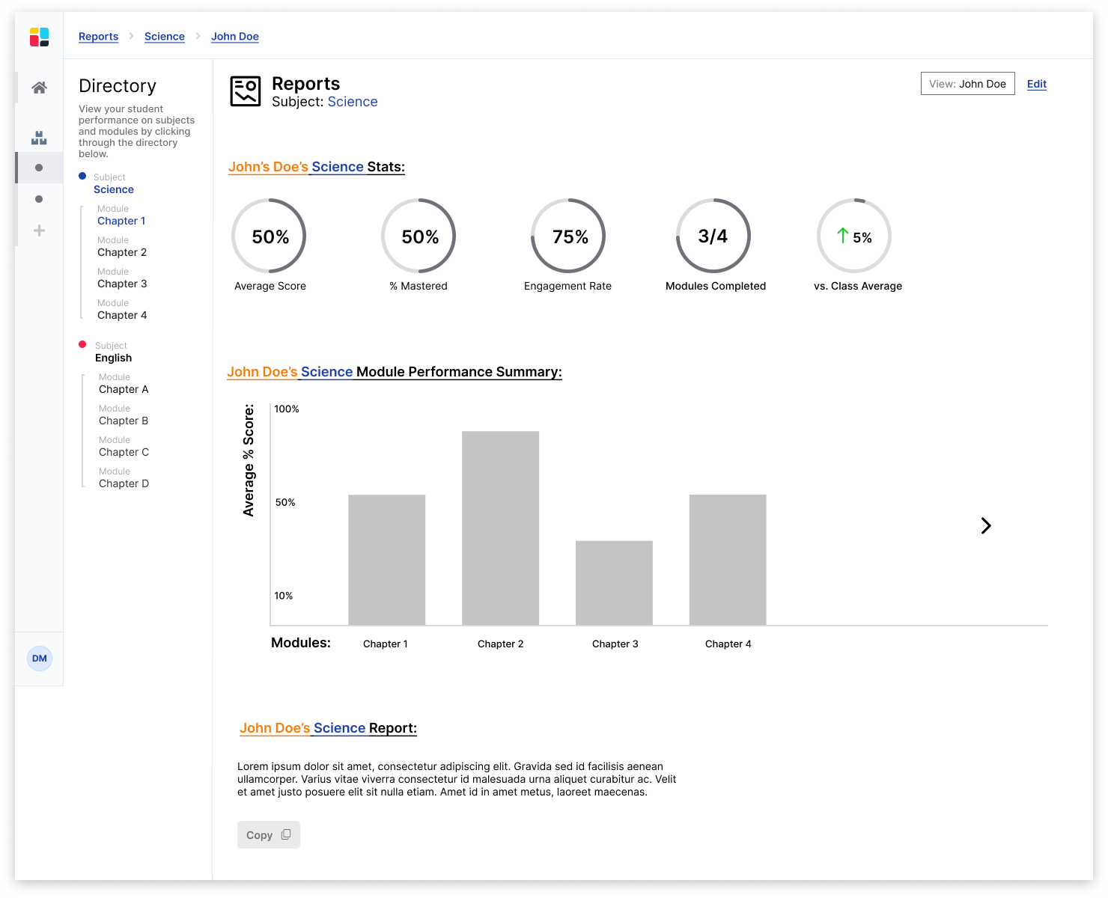Click the next chevron right of the chart

(x=986, y=526)
